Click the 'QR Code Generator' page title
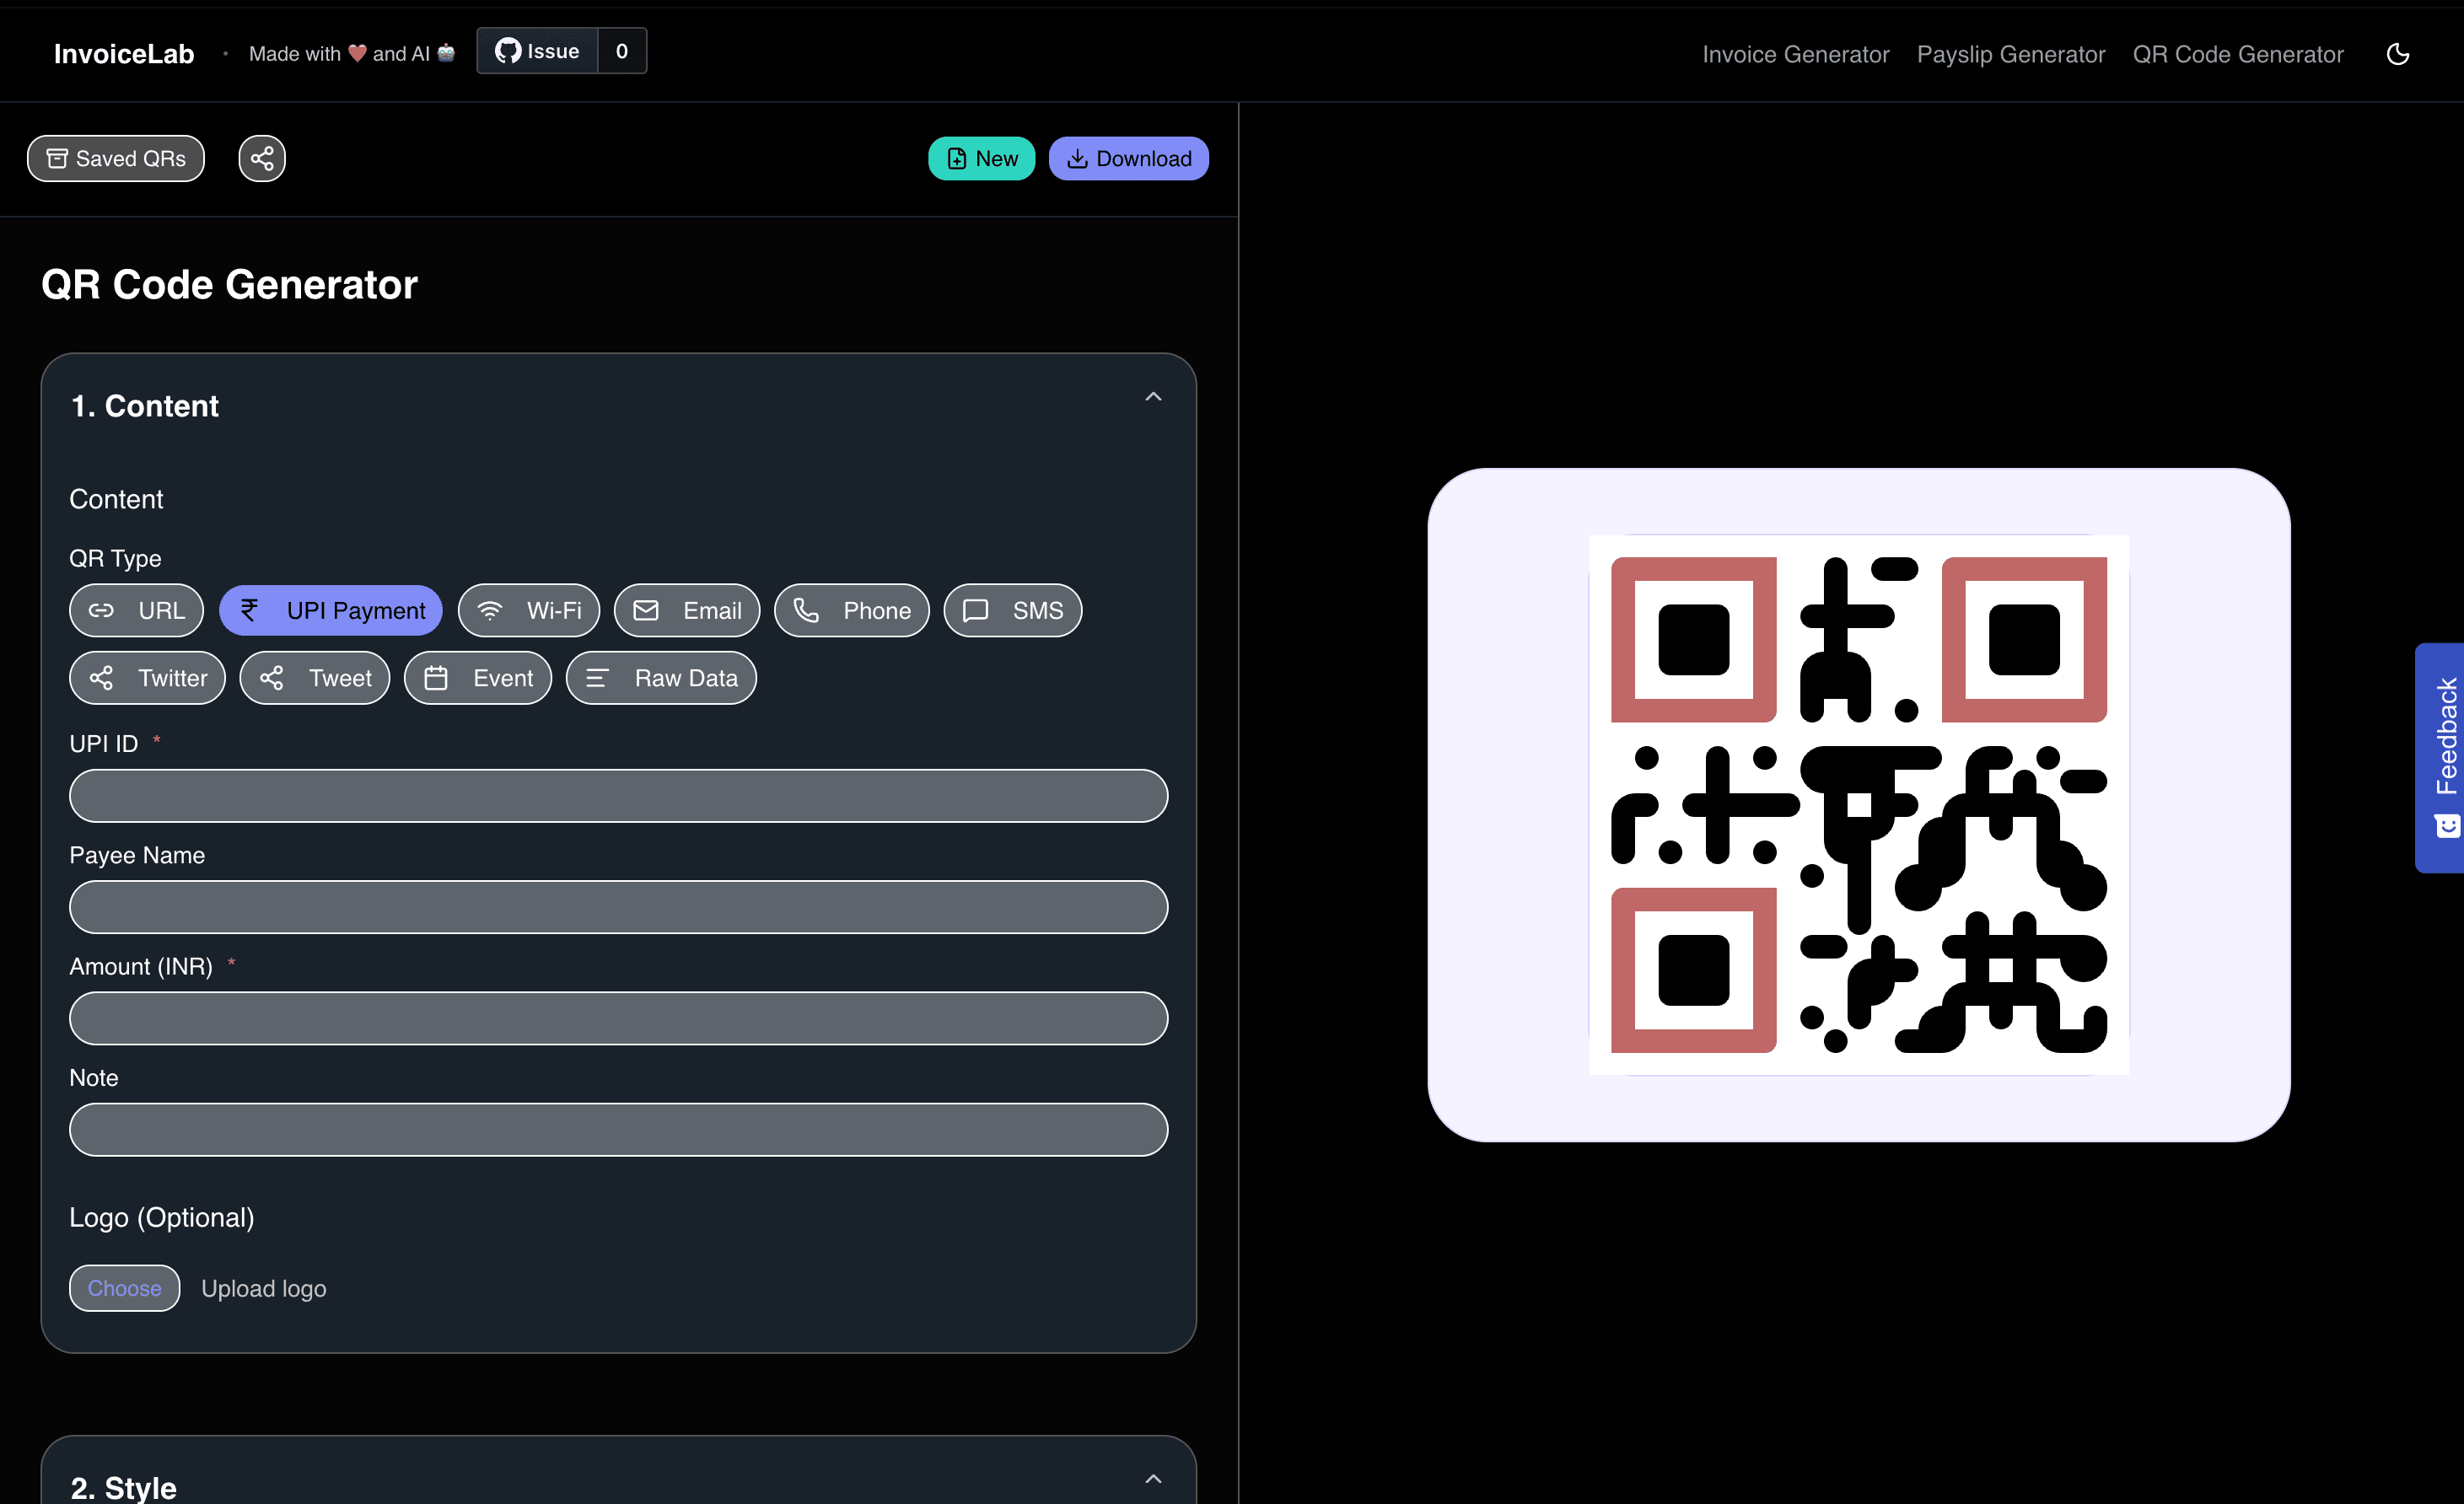2464x1504 pixels. [x=229, y=285]
